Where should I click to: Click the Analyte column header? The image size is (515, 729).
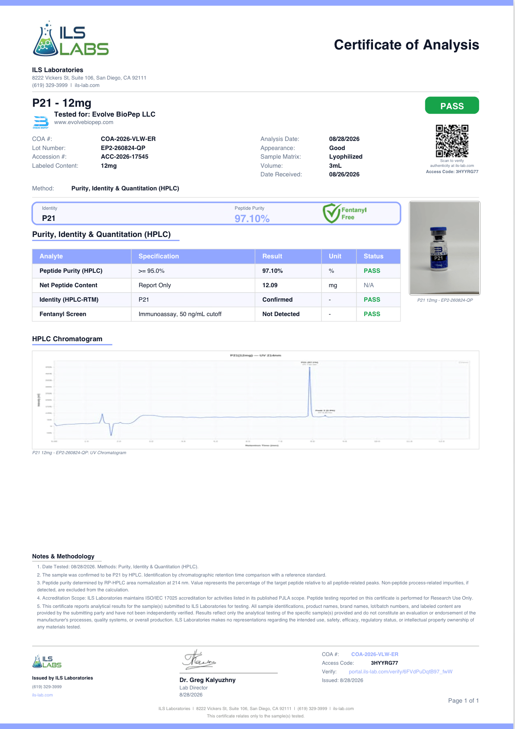pyautogui.click(x=82, y=256)
